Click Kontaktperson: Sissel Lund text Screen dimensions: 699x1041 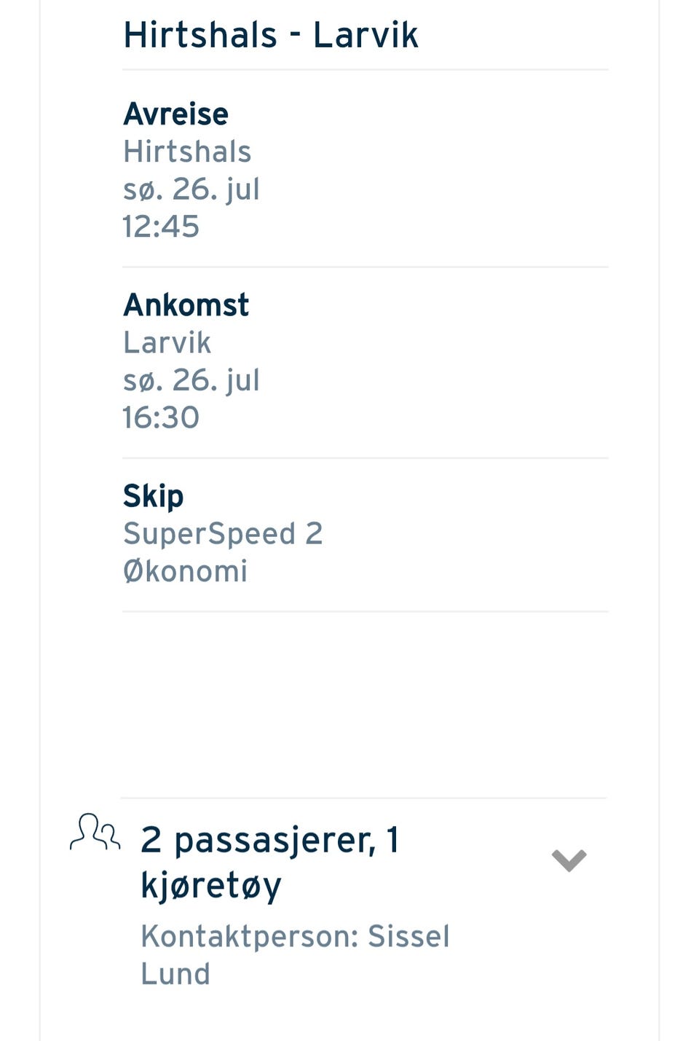pyautogui.click(x=295, y=954)
